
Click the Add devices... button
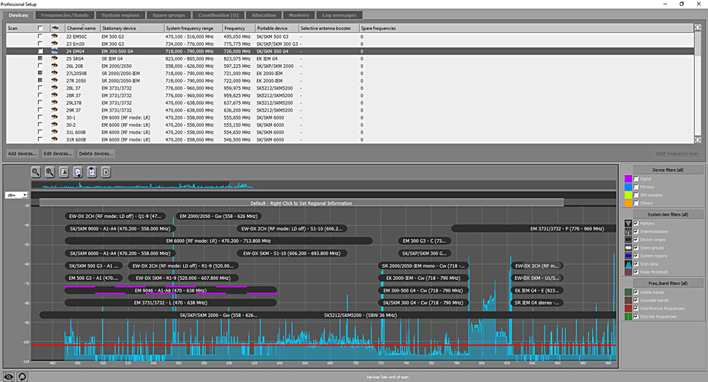pyautogui.click(x=22, y=154)
